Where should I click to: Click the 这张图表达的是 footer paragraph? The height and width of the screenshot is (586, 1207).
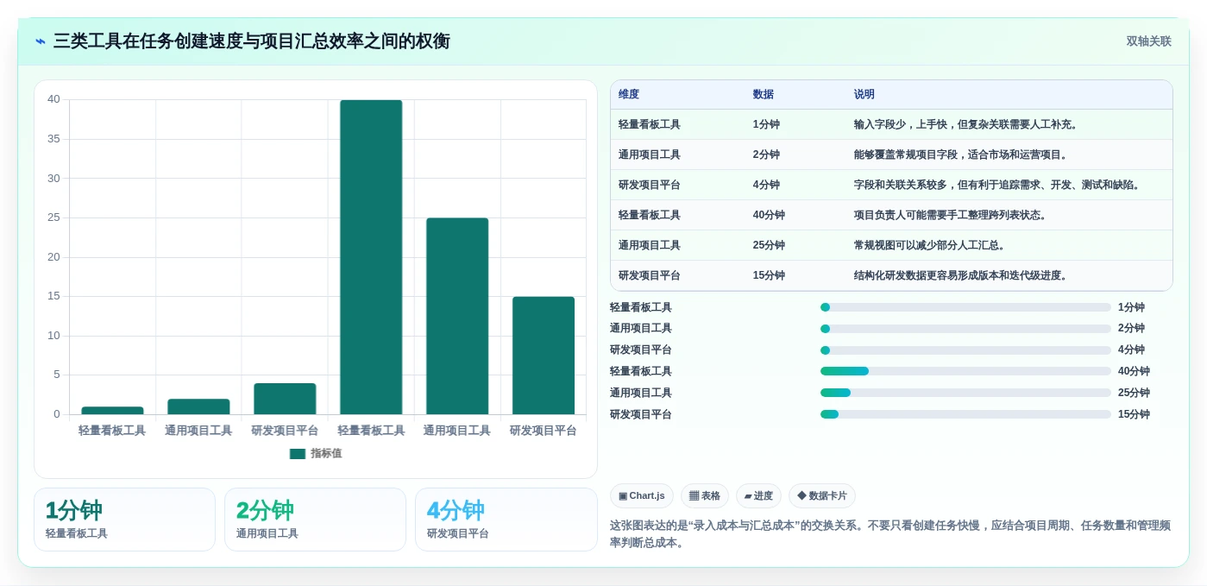(x=890, y=534)
